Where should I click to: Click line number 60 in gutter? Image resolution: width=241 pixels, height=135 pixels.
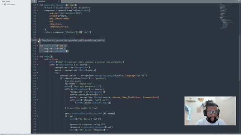[35, 75]
